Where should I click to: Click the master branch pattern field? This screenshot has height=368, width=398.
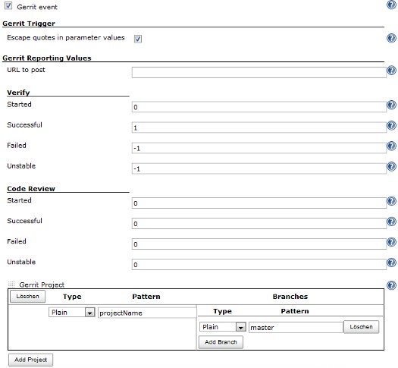point(296,327)
